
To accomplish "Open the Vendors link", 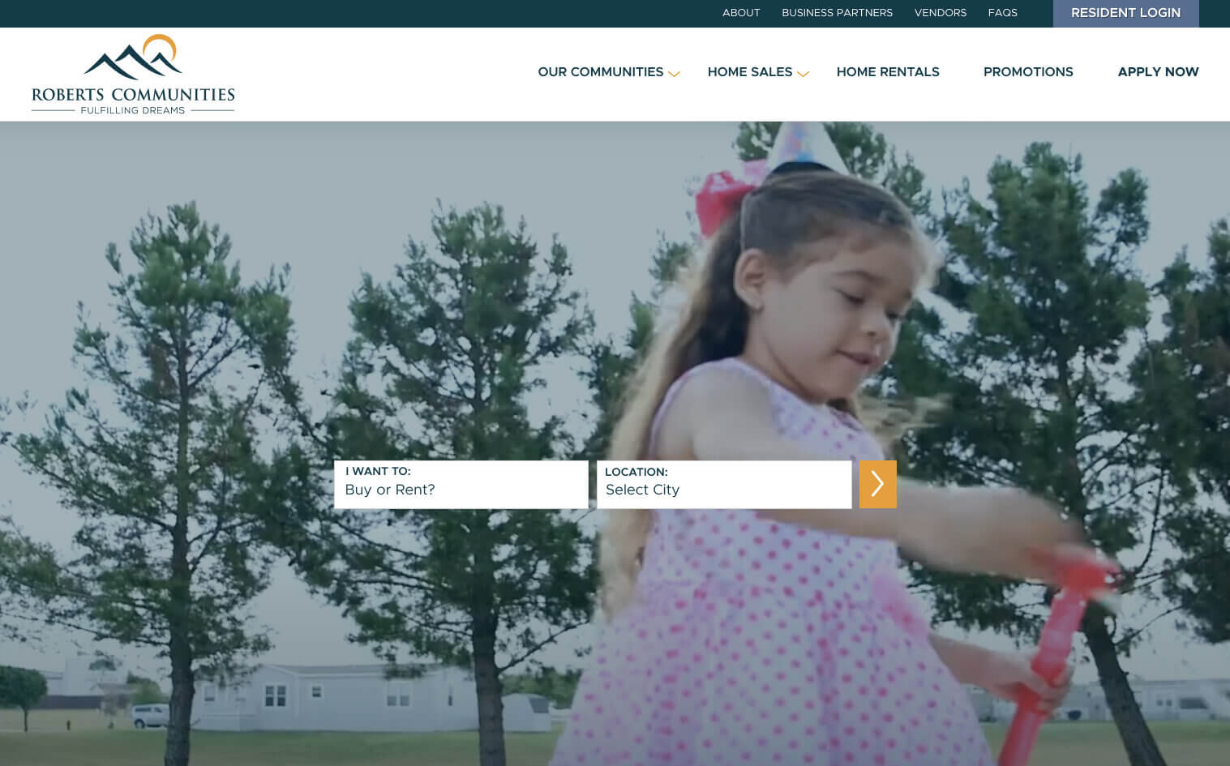I will tap(940, 13).
